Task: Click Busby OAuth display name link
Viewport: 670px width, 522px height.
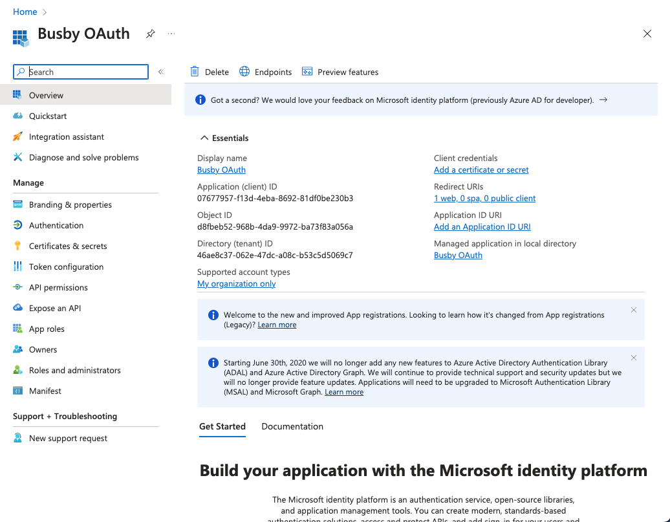Action: click(221, 169)
